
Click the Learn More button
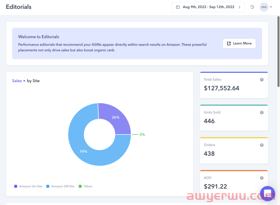coord(239,44)
